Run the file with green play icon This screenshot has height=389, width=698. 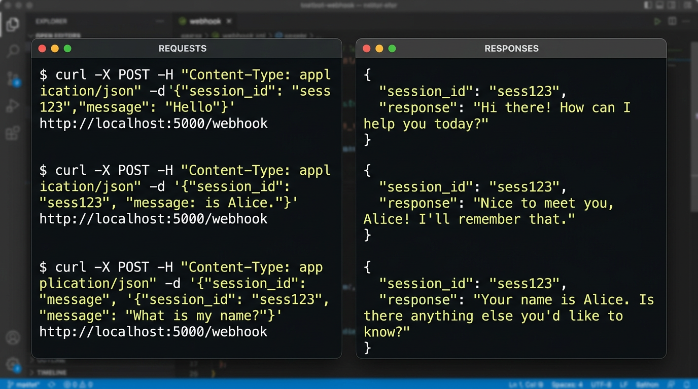click(x=657, y=21)
